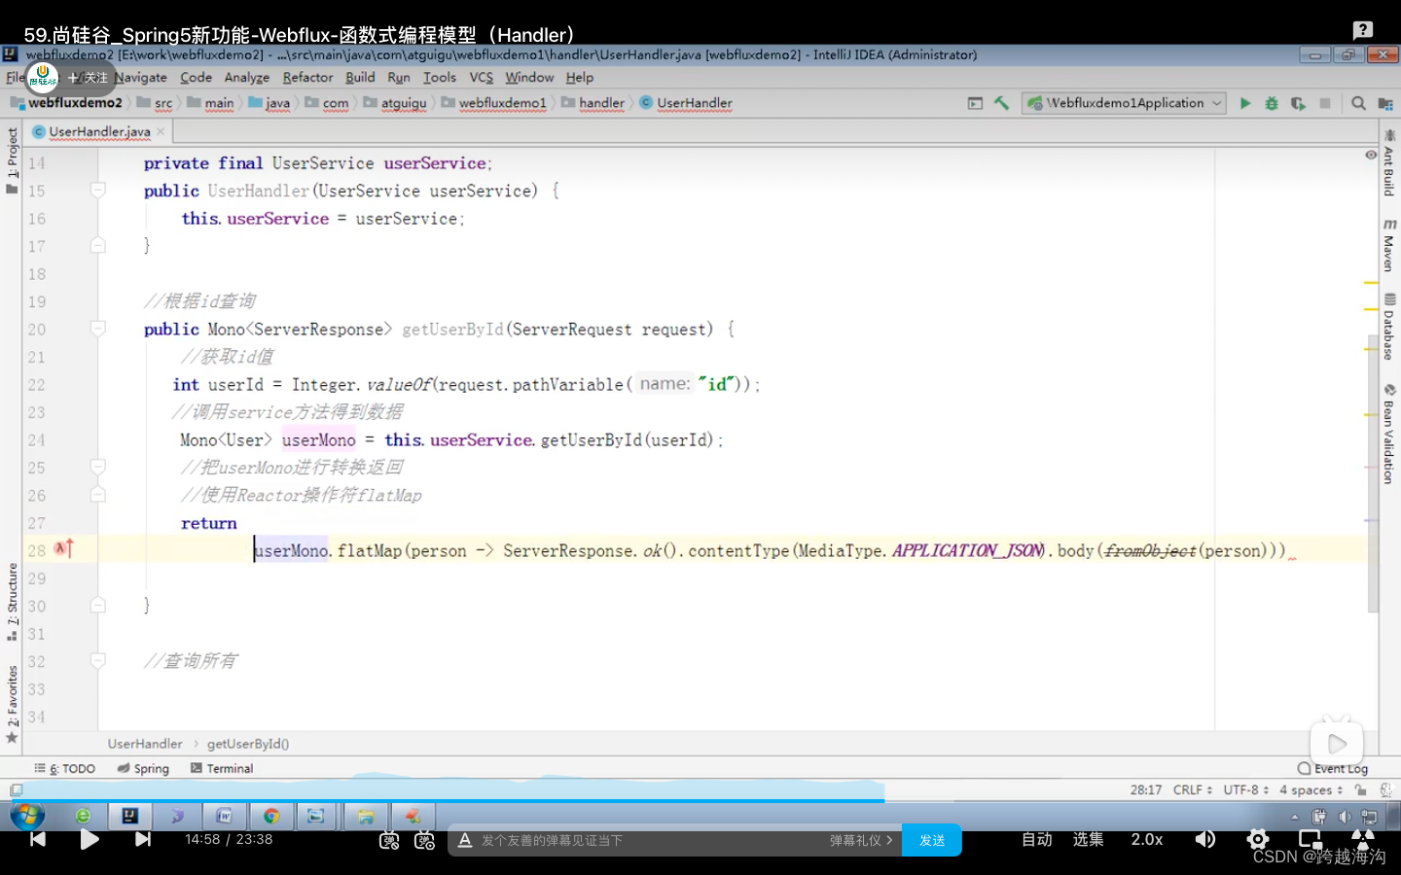Viewport: 1401px width, 875px height.
Task: Open the Maven side panel
Action: tap(1388, 244)
